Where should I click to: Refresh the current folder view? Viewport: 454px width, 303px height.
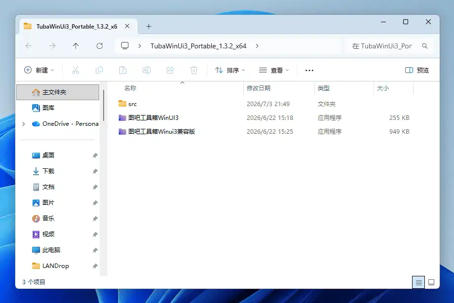pos(100,46)
